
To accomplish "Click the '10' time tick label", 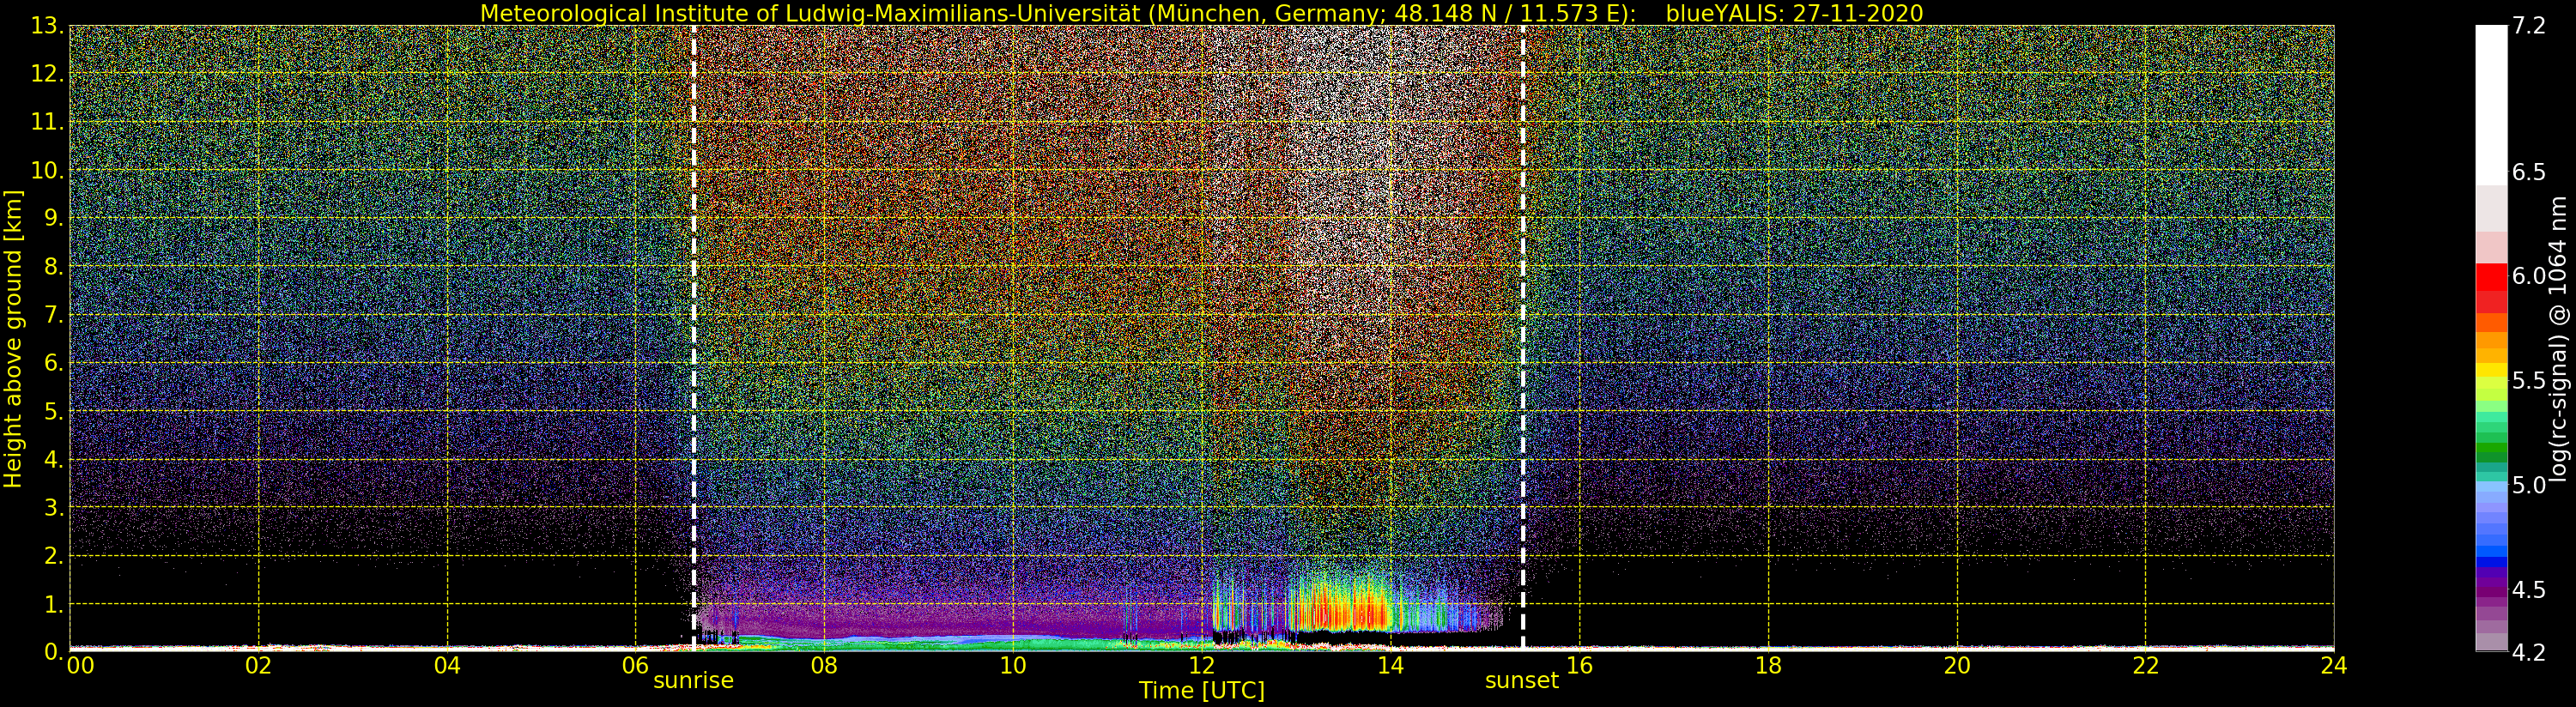I will [x=1013, y=665].
